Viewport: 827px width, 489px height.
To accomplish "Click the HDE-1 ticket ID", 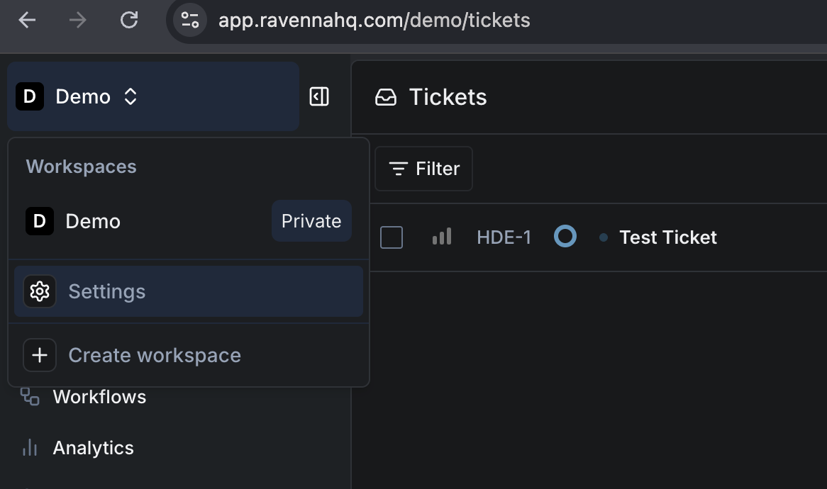I will (x=504, y=237).
